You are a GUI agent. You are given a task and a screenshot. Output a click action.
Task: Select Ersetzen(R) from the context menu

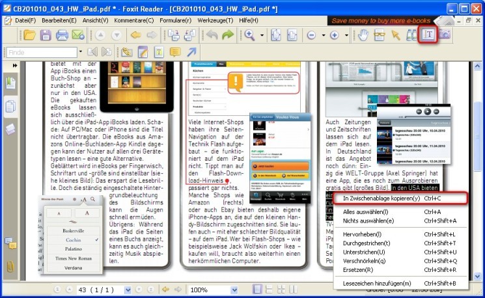400,270
